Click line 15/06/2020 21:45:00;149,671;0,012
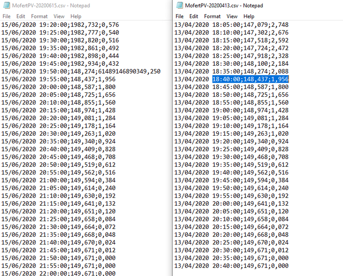 pos(59,250)
